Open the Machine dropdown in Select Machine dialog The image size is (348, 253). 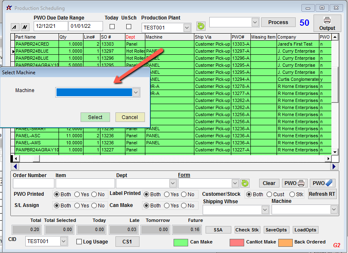pos(136,92)
